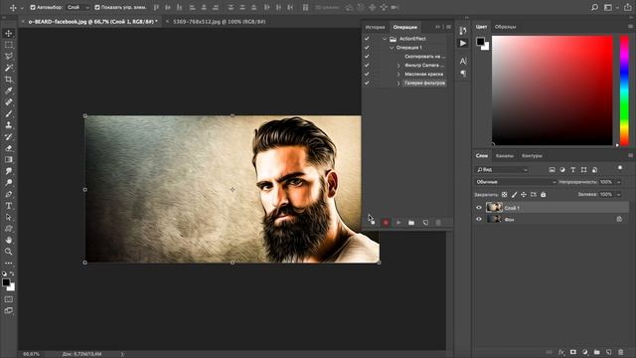This screenshot has width=636, height=358.
Task: Toggle the Show transform controls checkbox
Action: [97, 7]
